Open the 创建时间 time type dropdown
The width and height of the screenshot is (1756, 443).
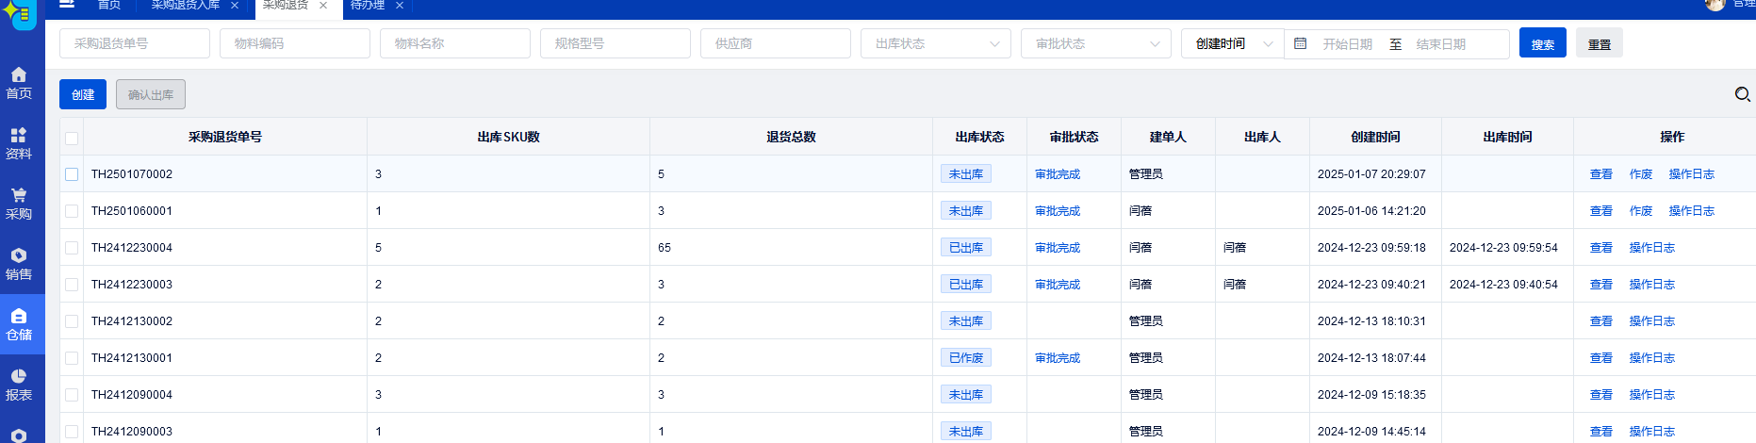tap(1232, 43)
